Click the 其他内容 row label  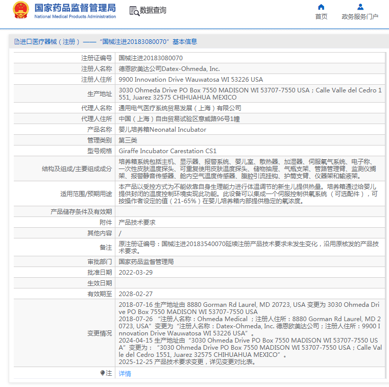point(100,233)
